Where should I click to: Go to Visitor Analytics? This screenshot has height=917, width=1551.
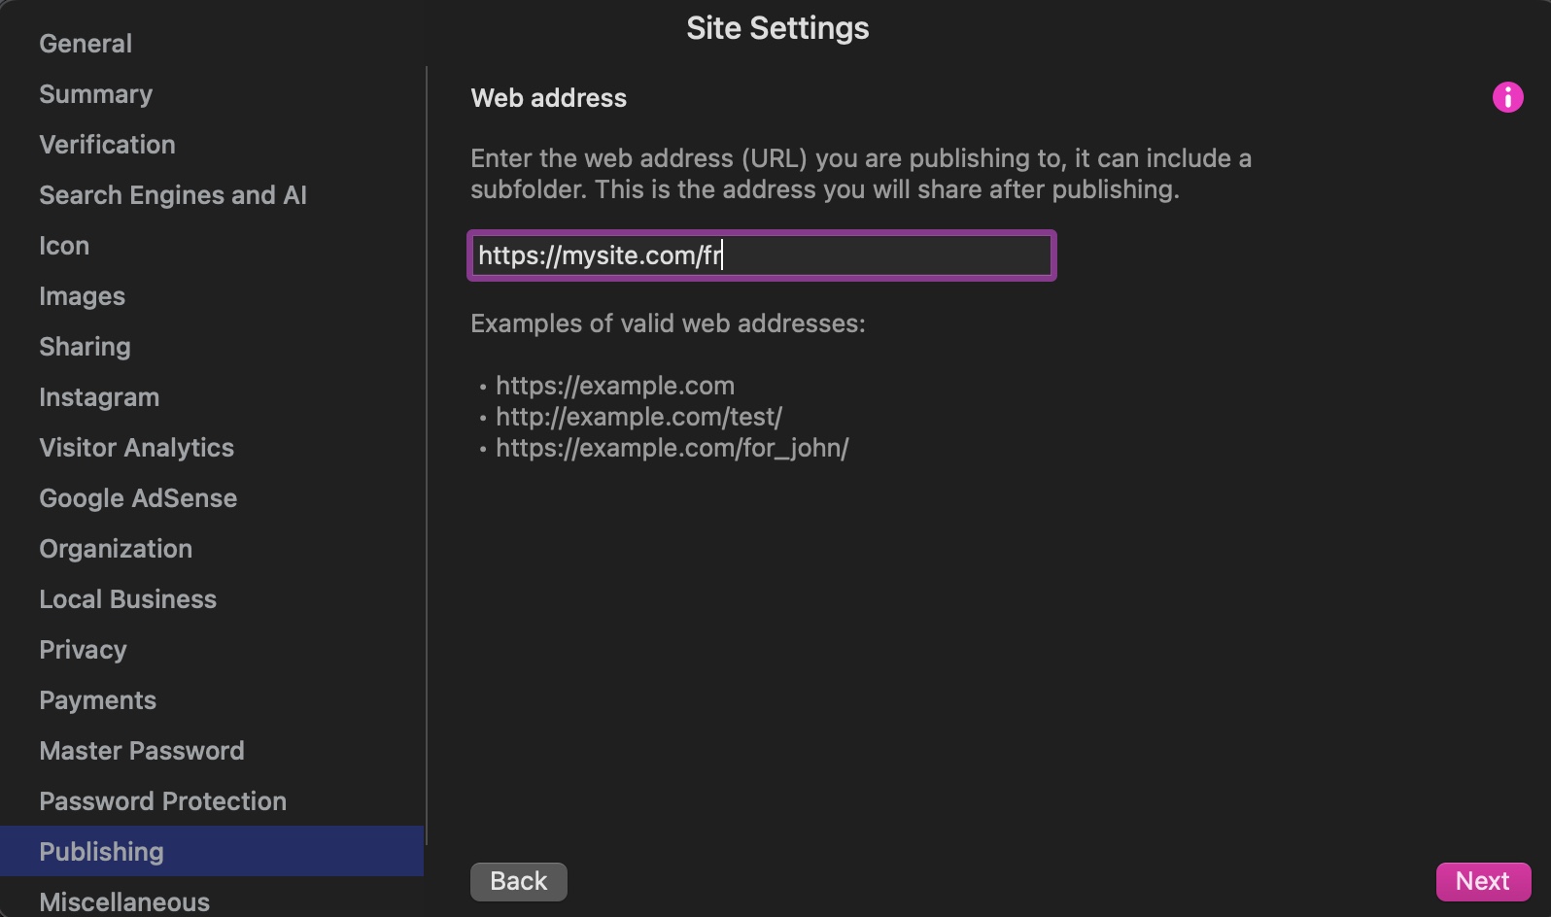point(136,448)
